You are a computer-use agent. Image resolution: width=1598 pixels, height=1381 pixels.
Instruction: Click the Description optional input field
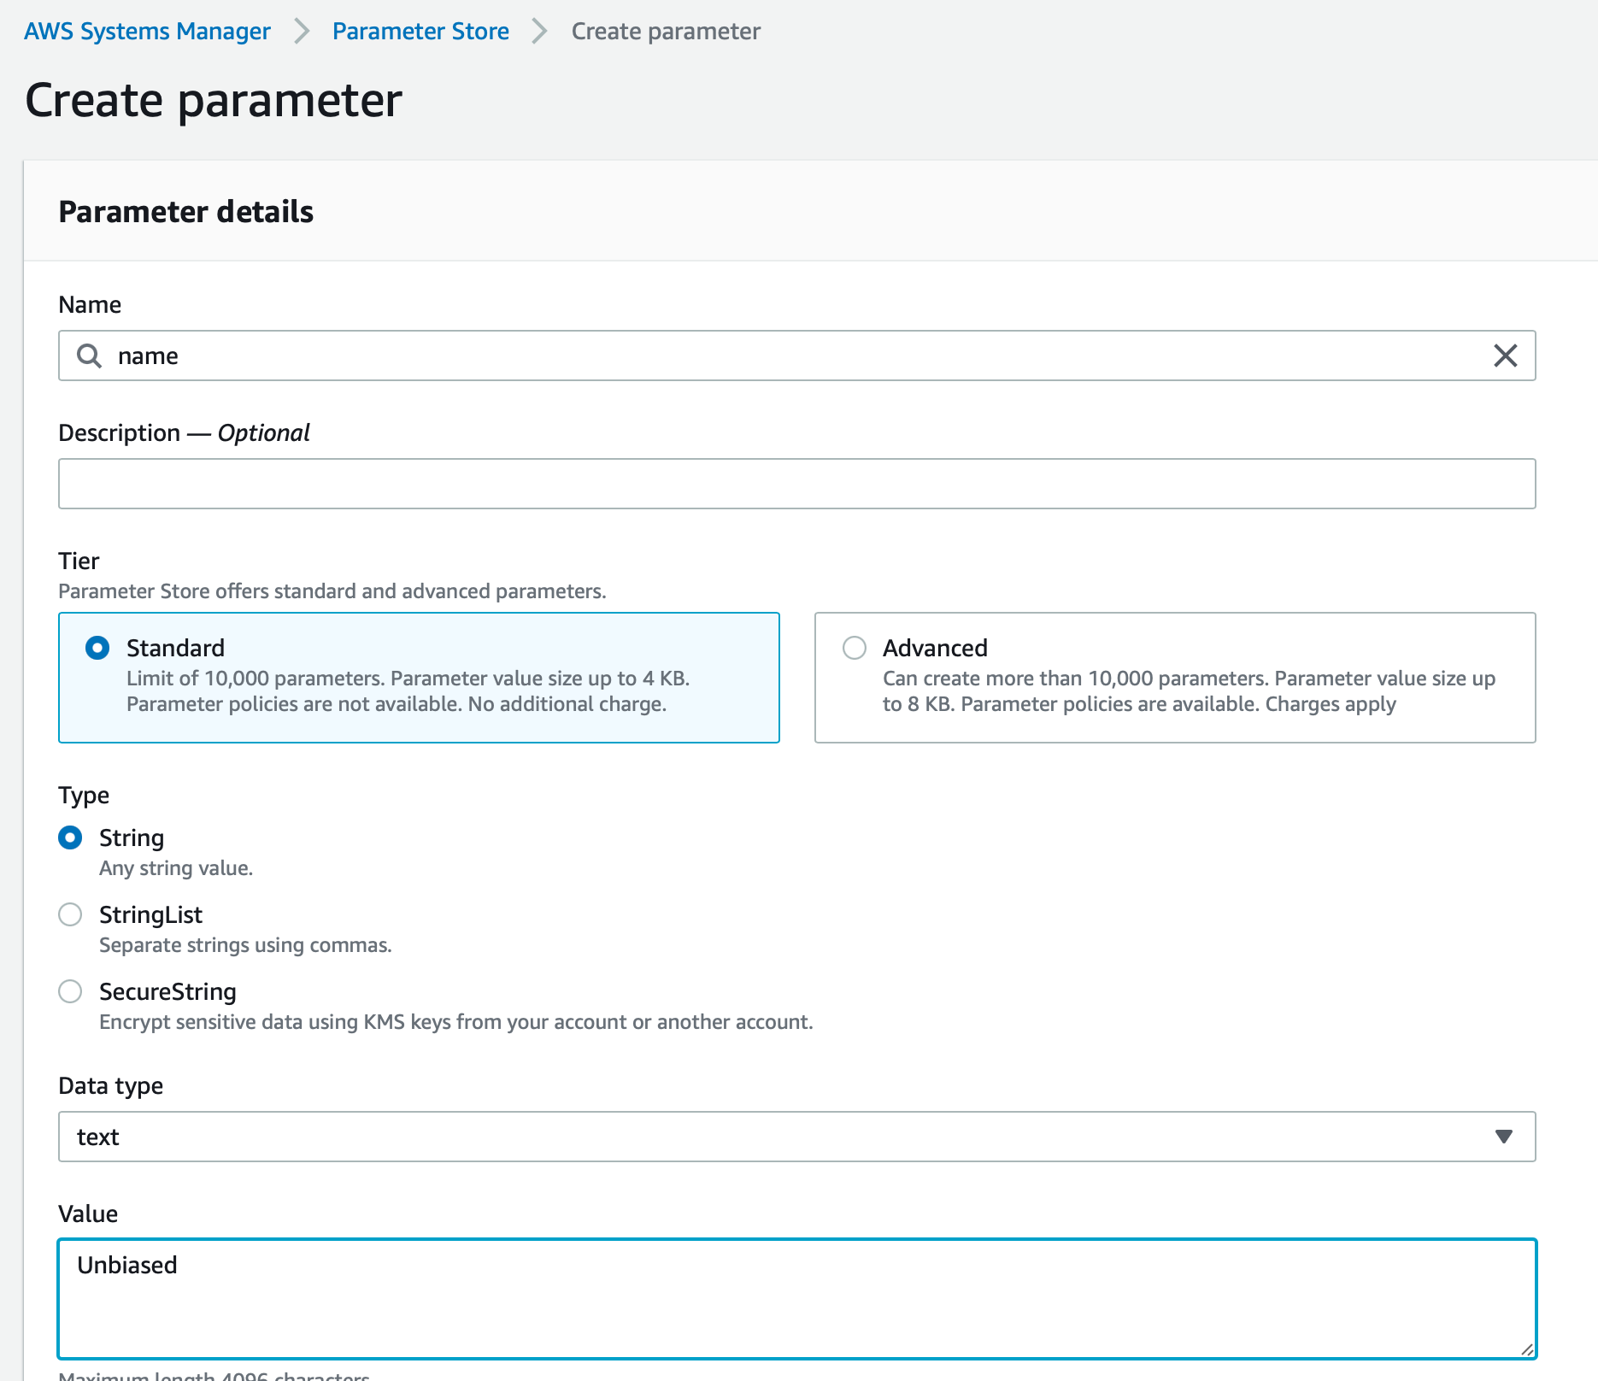pyautogui.click(x=796, y=484)
